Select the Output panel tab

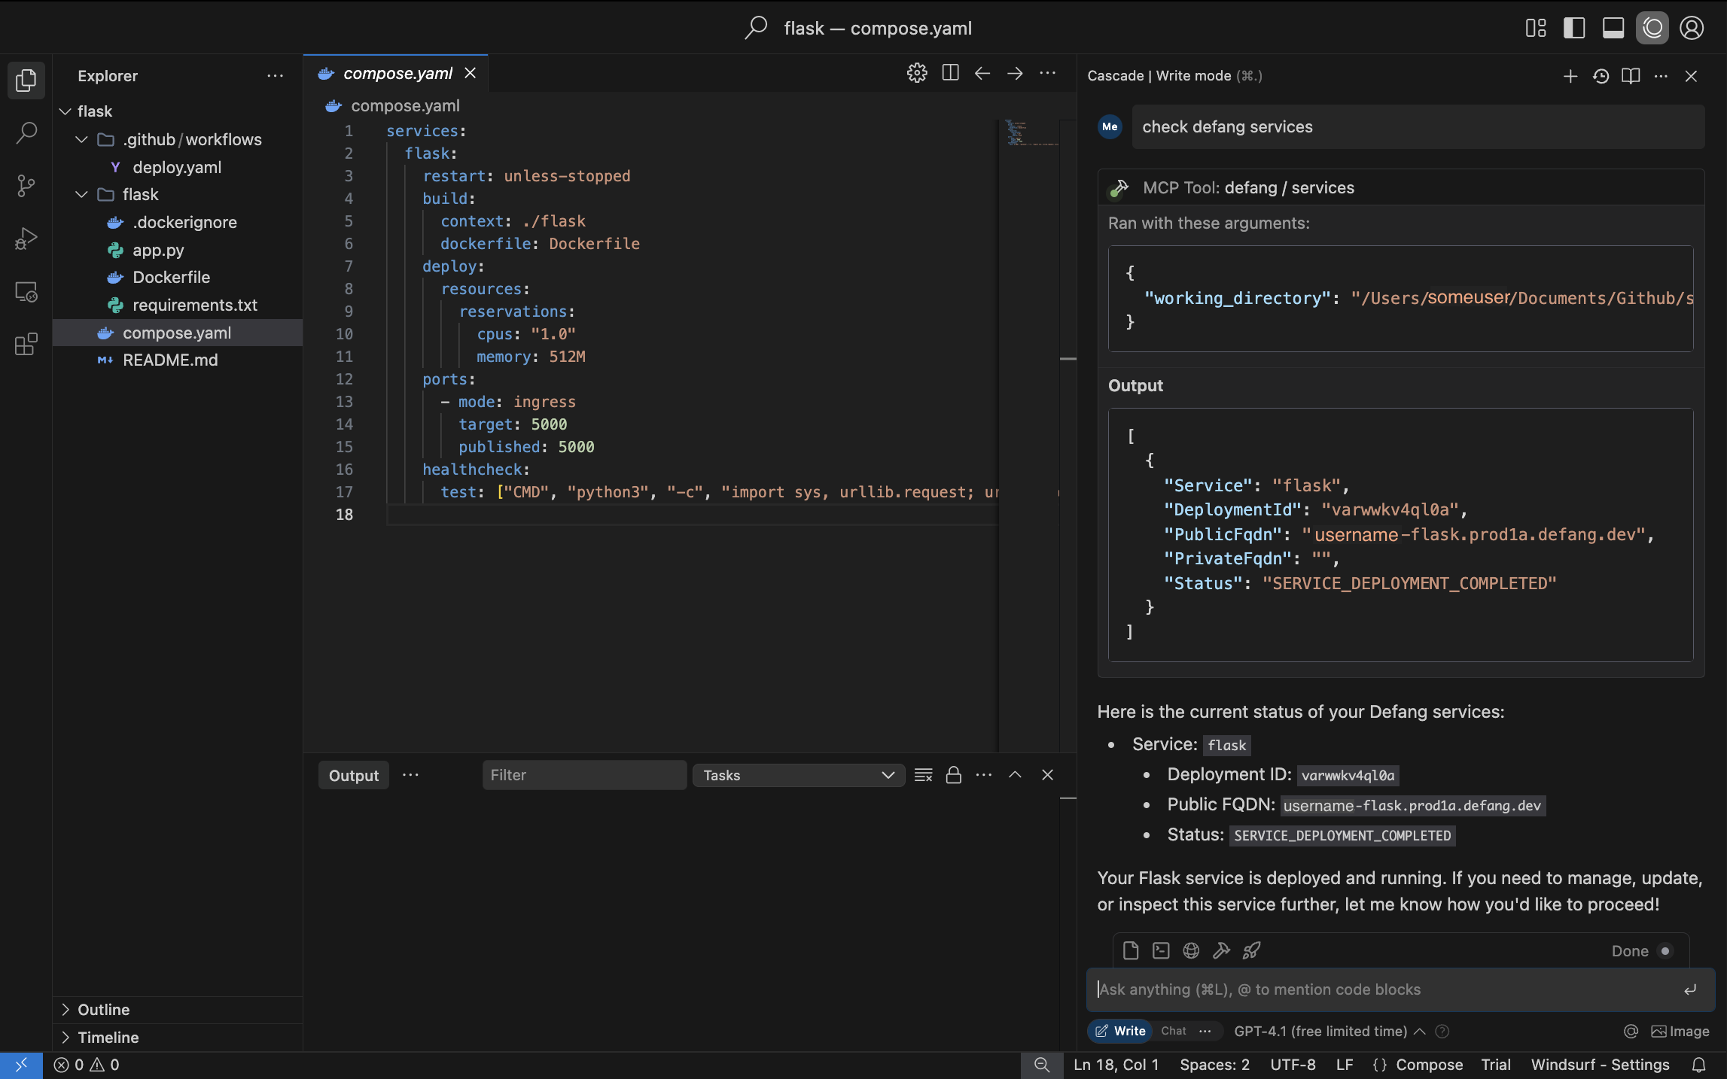point(354,775)
